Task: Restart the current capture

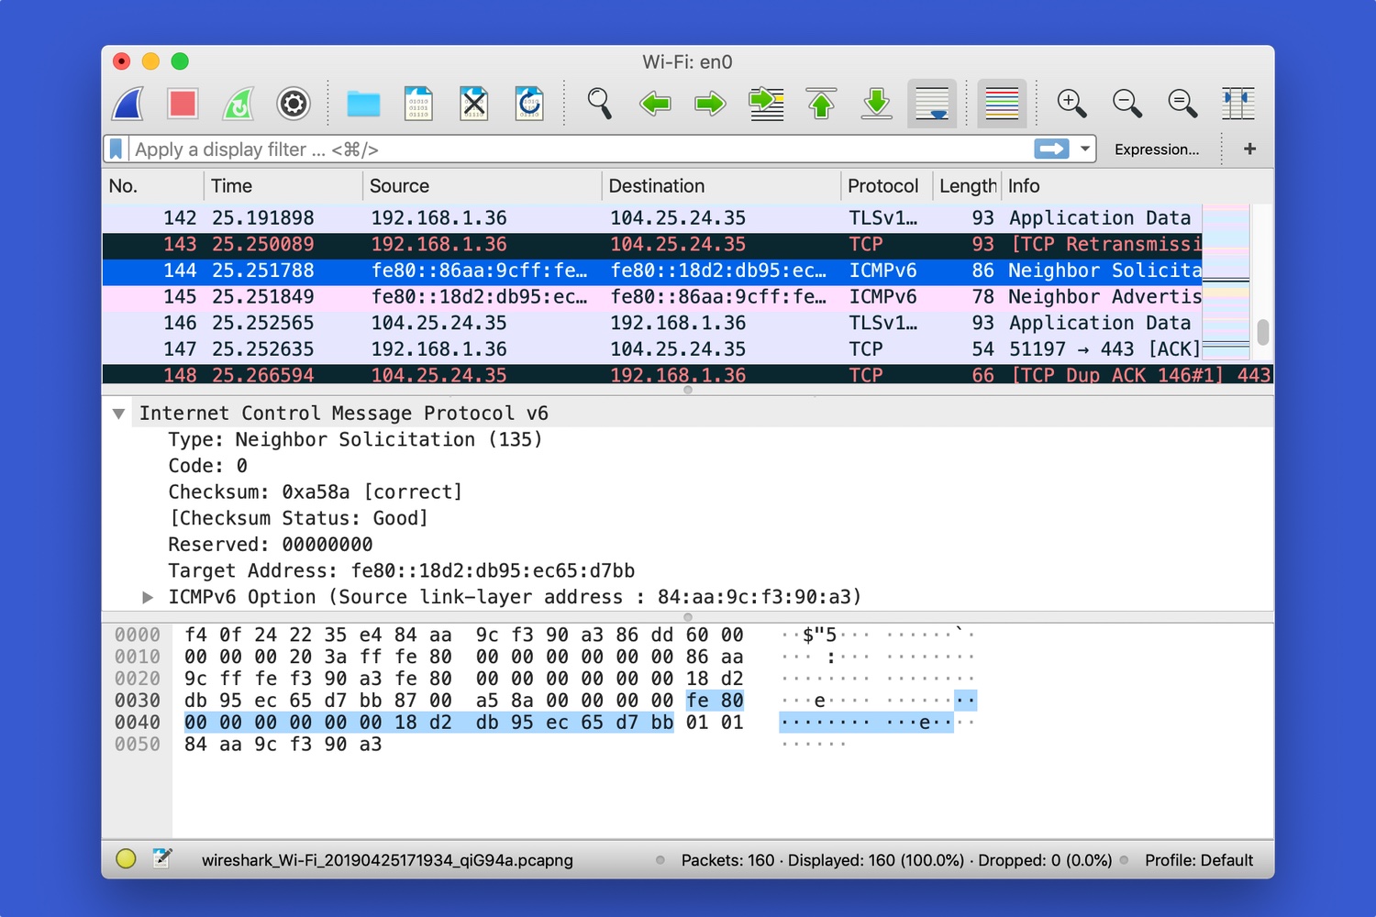Action: [239, 104]
